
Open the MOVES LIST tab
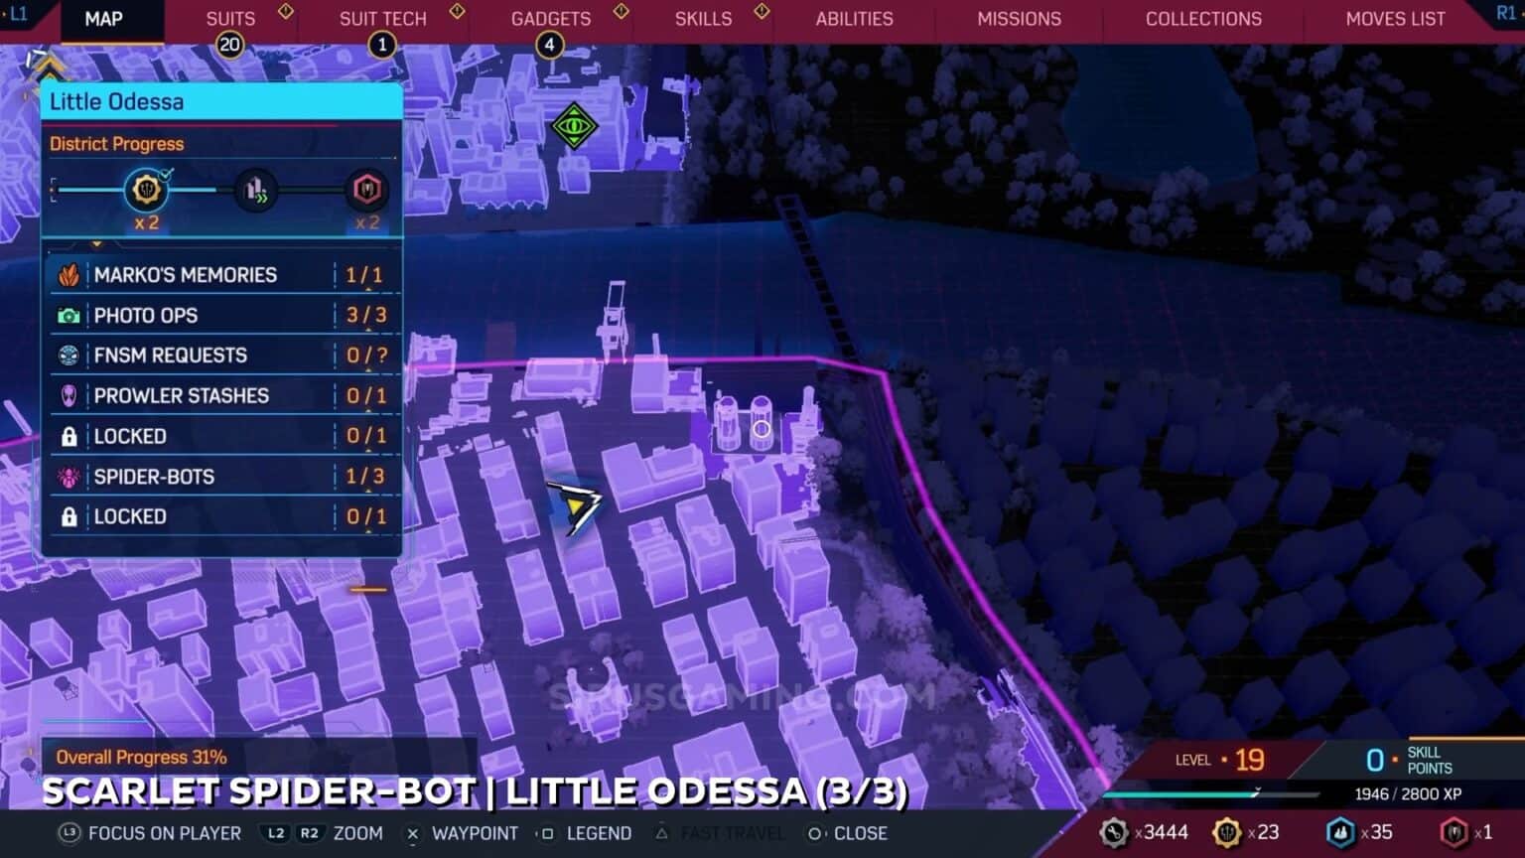click(1395, 19)
